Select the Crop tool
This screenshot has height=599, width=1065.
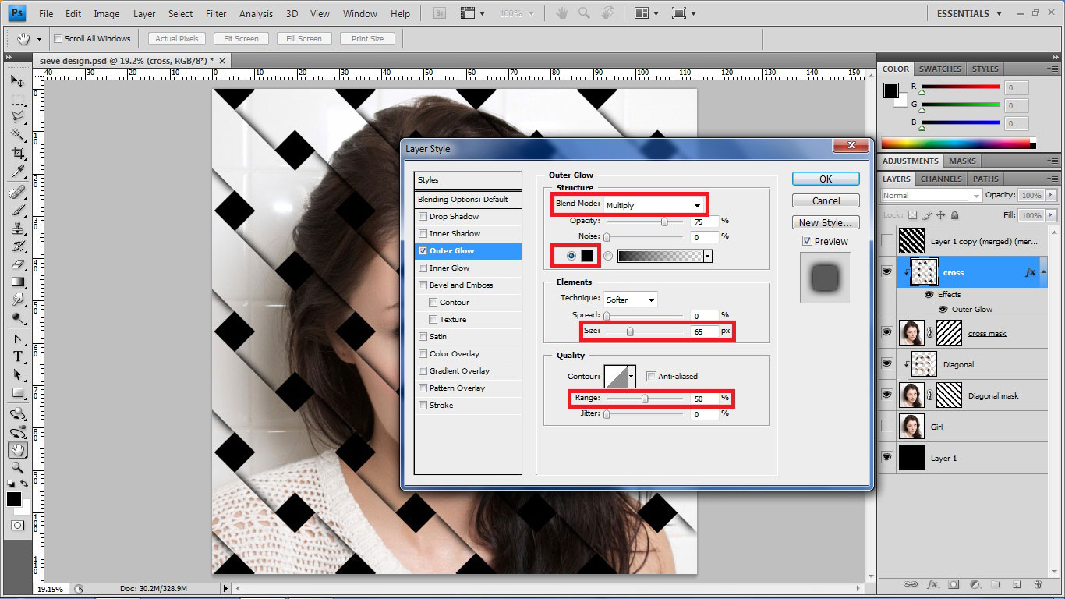coord(17,153)
